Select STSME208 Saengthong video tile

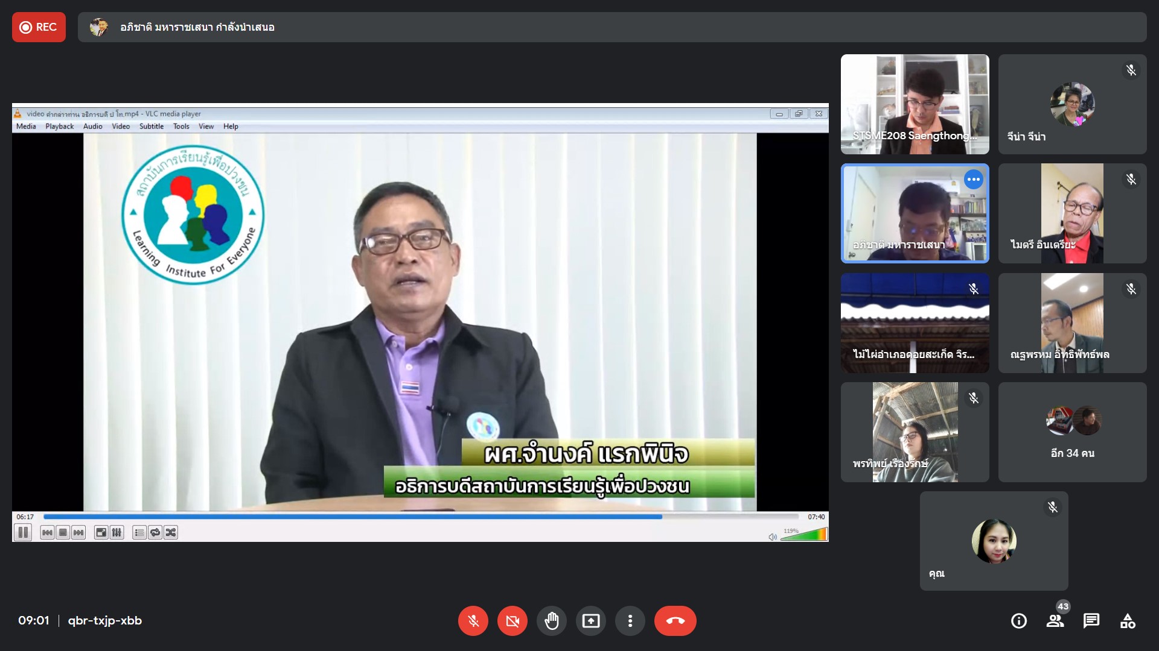pyautogui.click(x=915, y=104)
